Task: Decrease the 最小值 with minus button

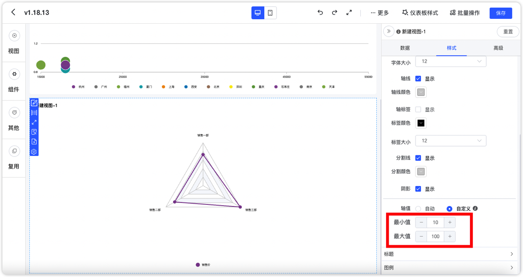Action: pyautogui.click(x=421, y=222)
